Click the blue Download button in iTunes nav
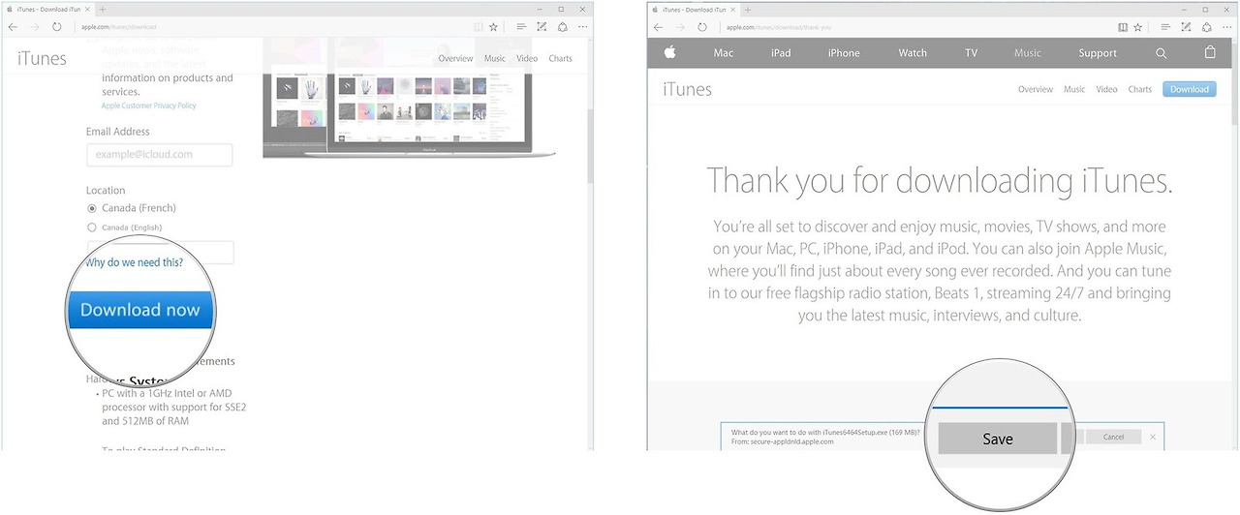The width and height of the screenshot is (1240, 515). point(1189,89)
